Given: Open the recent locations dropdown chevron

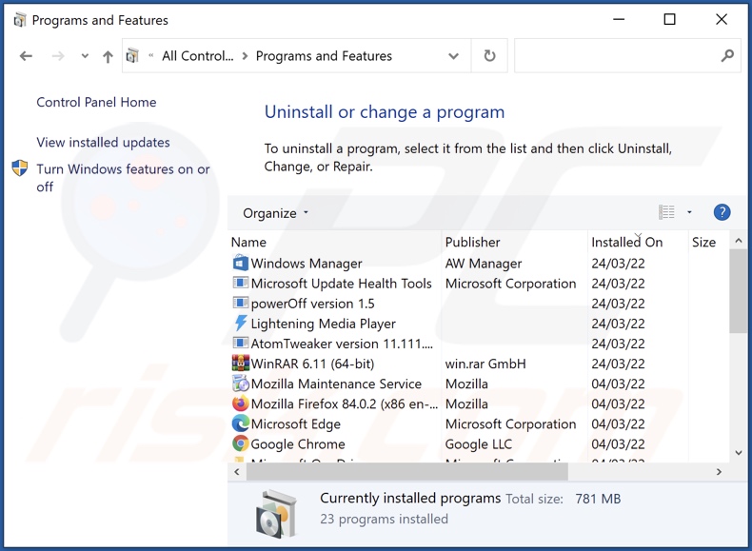Looking at the screenshot, I should (x=85, y=56).
